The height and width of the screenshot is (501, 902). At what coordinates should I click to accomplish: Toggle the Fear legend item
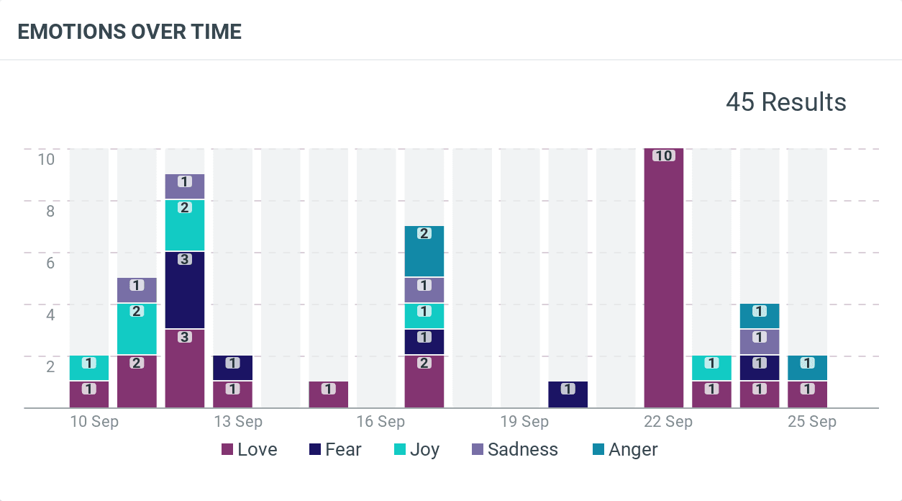click(x=343, y=450)
